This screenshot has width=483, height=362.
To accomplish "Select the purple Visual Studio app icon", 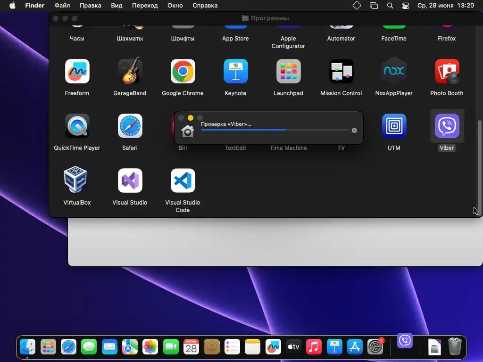I will pos(130,181).
